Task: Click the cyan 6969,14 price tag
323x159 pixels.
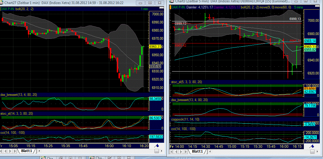Action: click(310, 41)
